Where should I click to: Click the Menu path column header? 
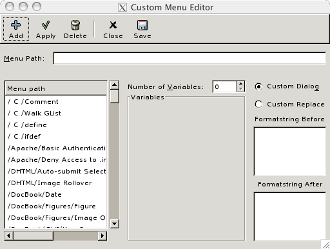55,88
